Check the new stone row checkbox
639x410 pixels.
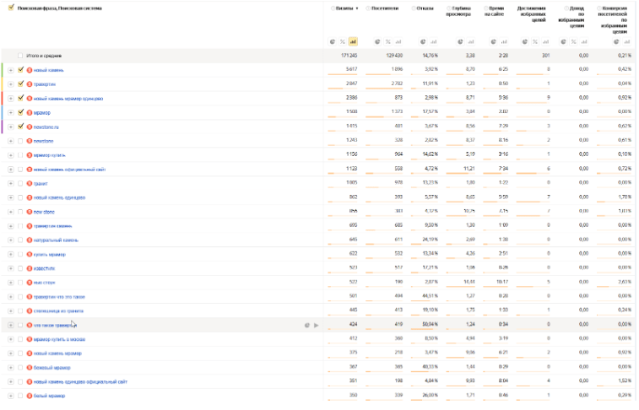pos(20,212)
